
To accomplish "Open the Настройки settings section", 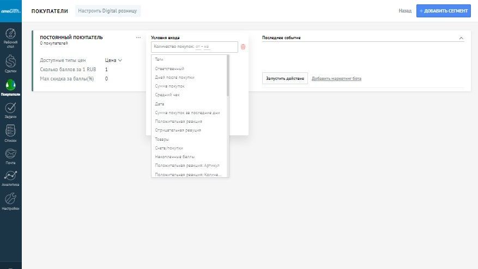I will (x=11, y=202).
